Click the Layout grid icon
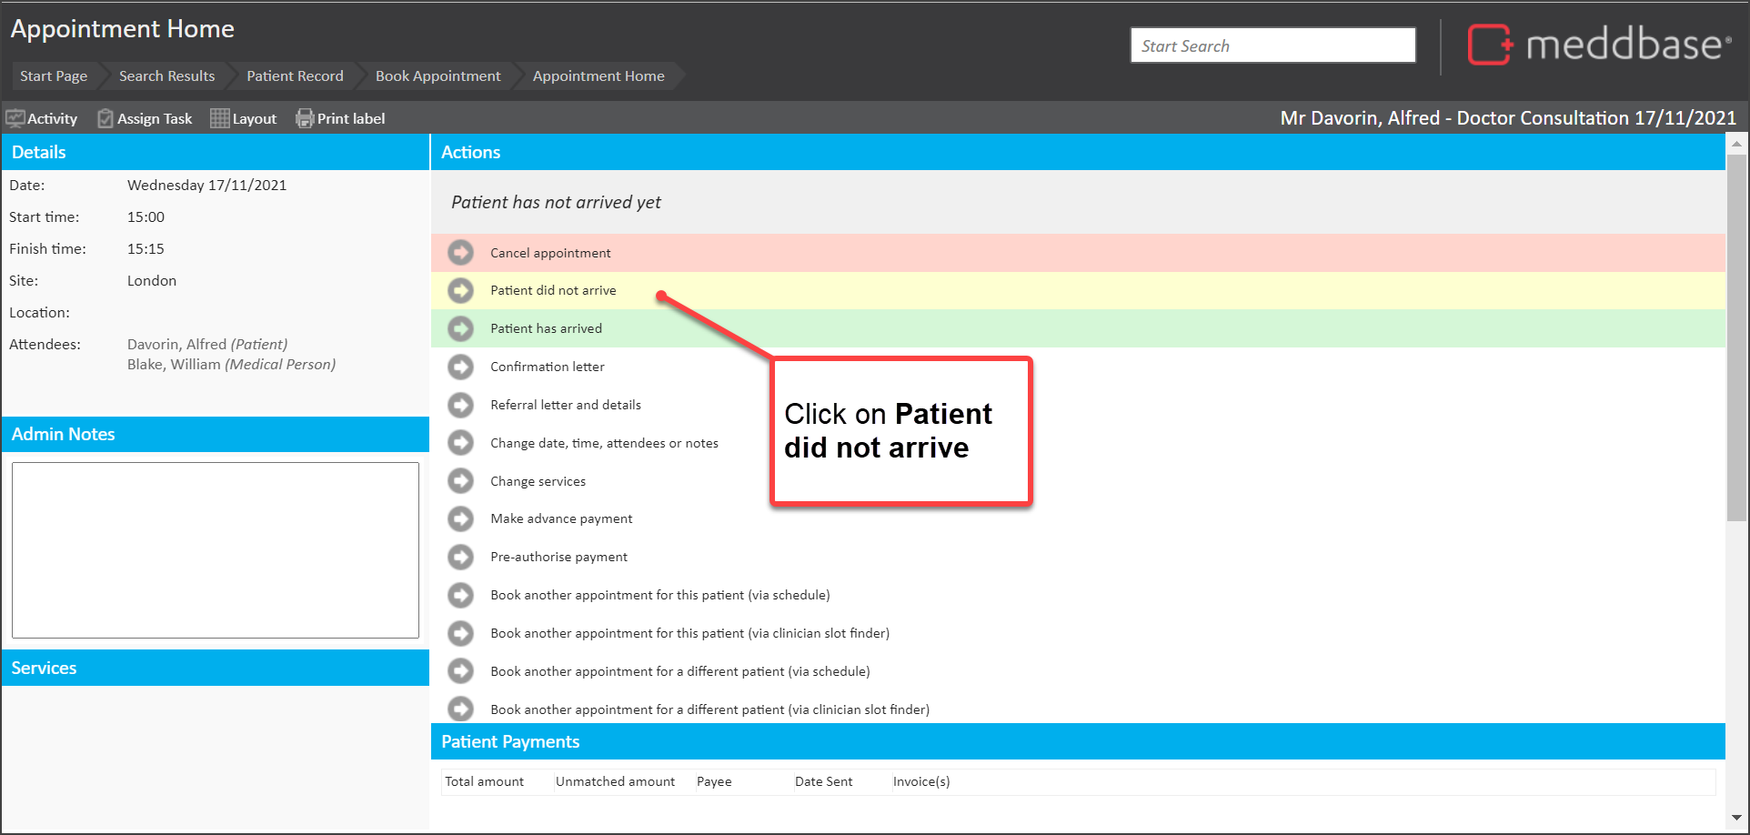The height and width of the screenshot is (835, 1750). tap(219, 118)
